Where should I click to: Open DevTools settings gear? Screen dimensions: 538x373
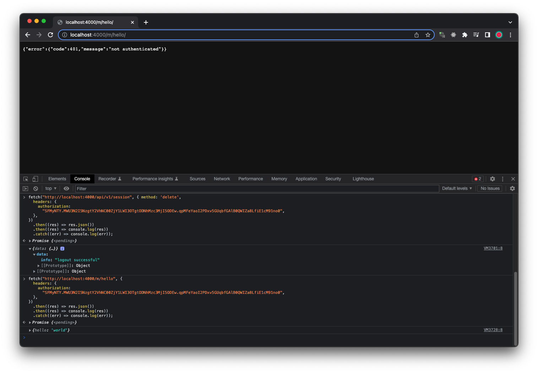tap(493, 179)
